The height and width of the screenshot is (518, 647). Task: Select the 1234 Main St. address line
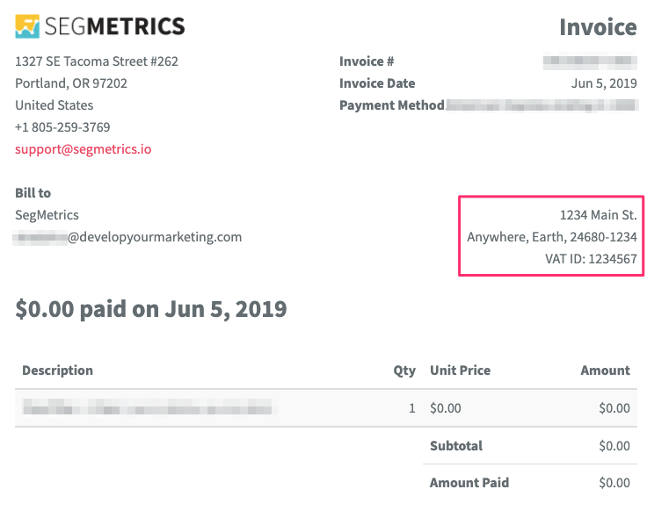598,215
